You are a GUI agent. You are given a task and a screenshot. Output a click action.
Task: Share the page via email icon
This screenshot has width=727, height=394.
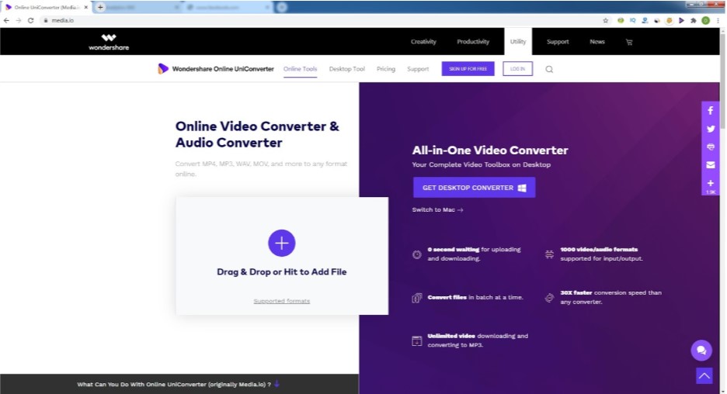(711, 165)
